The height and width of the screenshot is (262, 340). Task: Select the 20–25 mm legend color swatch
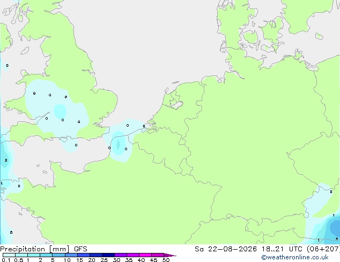(x=96, y=255)
